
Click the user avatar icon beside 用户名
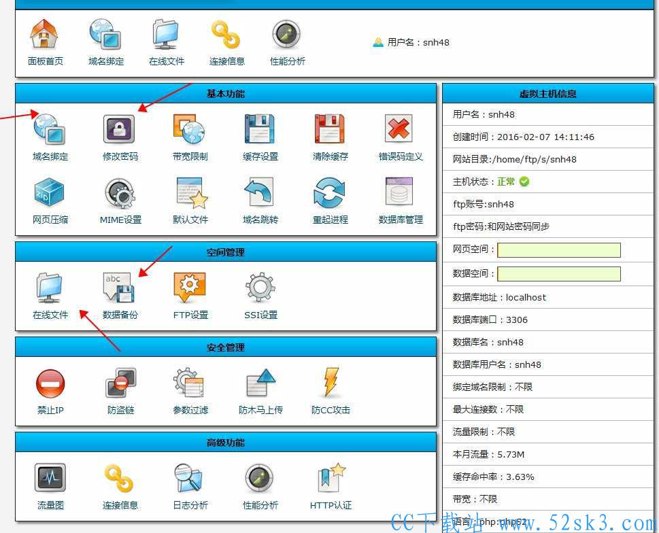click(378, 42)
